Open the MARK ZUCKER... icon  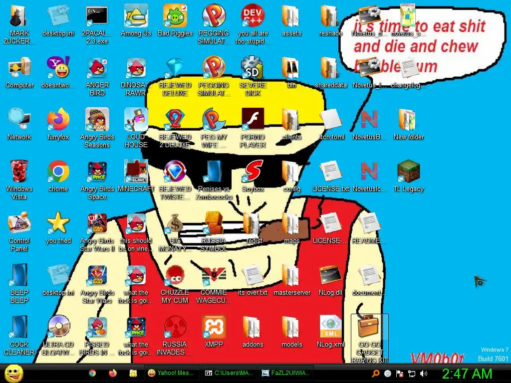(x=19, y=24)
